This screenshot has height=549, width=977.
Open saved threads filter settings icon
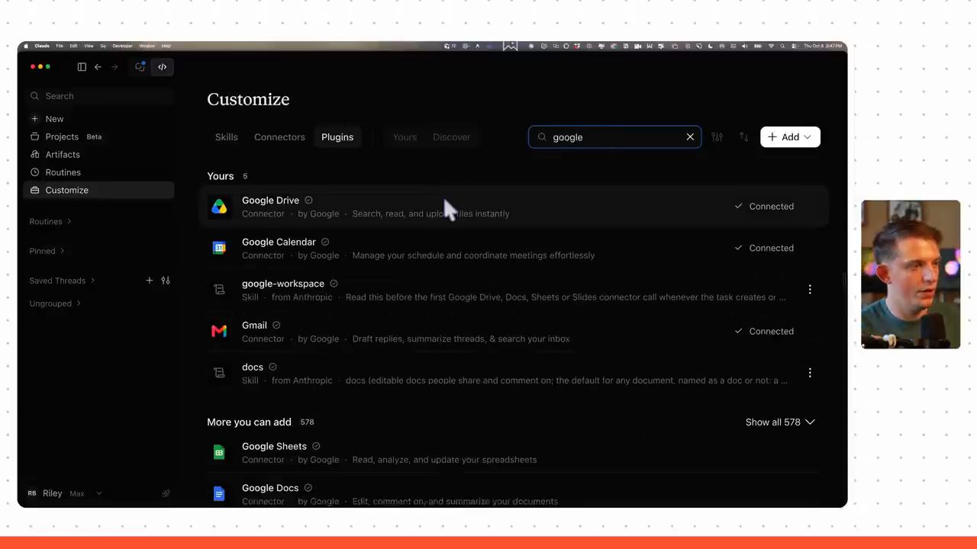click(166, 281)
